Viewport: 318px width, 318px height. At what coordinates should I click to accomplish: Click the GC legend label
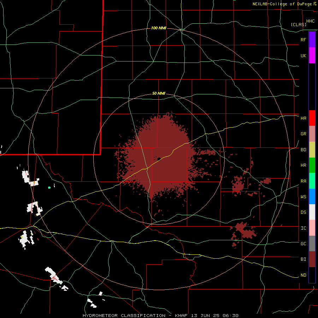tap(303, 244)
